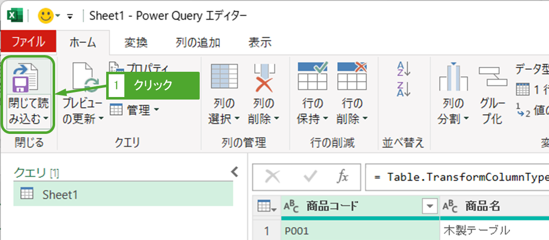
Task: Open the 管理 (Manage) dropdown
Action: coord(134,109)
